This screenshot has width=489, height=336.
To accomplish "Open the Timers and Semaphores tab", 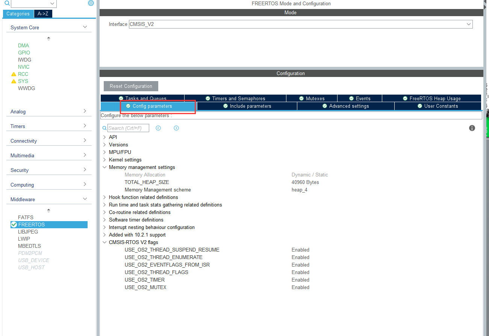I will click(235, 98).
